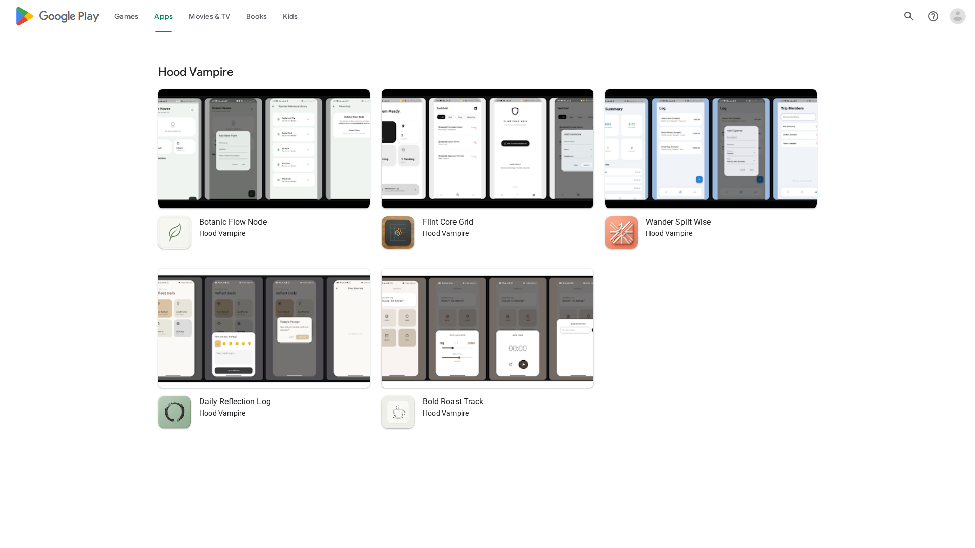Click the Daily Reflection Log circle icon
The height and width of the screenshot is (548, 975).
(175, 412)
